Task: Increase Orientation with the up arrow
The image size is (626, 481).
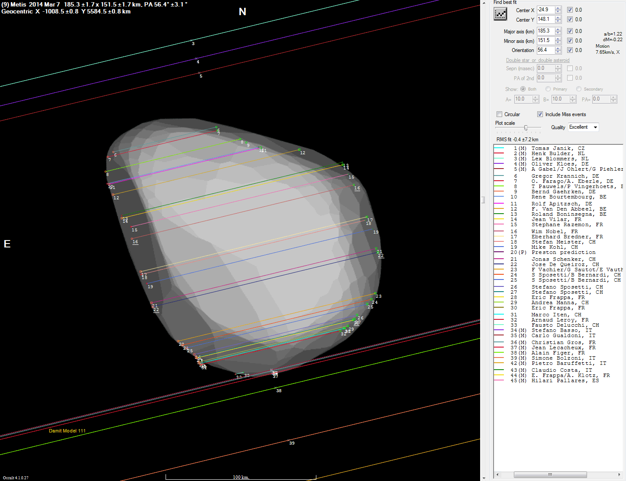Action: click(558, 48)
